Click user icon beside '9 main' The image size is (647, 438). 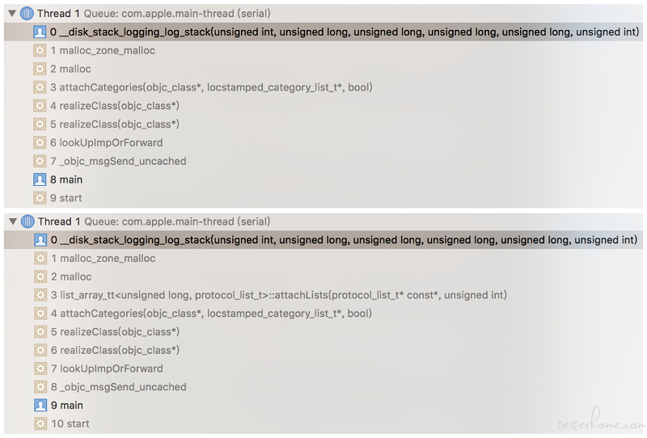(40, 405)
